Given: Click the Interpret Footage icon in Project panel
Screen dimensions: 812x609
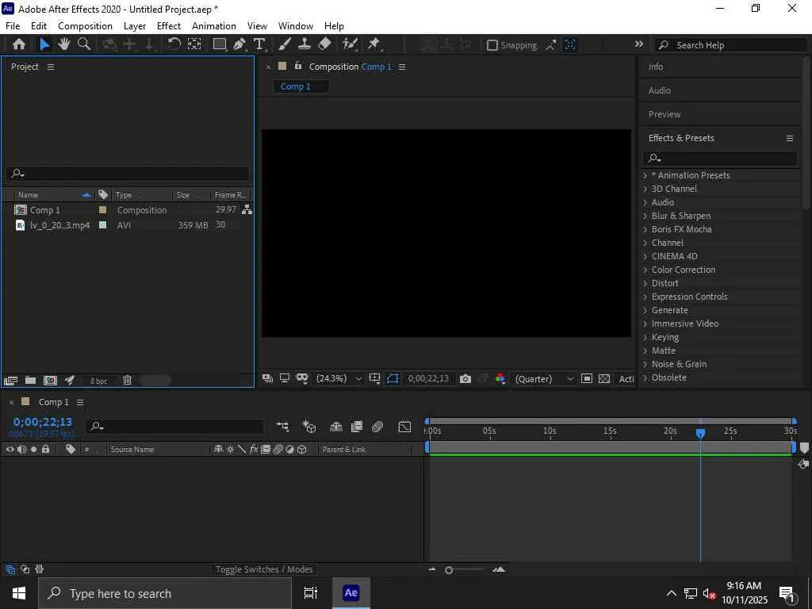Looking at the screenshot, I should [10, 381].
